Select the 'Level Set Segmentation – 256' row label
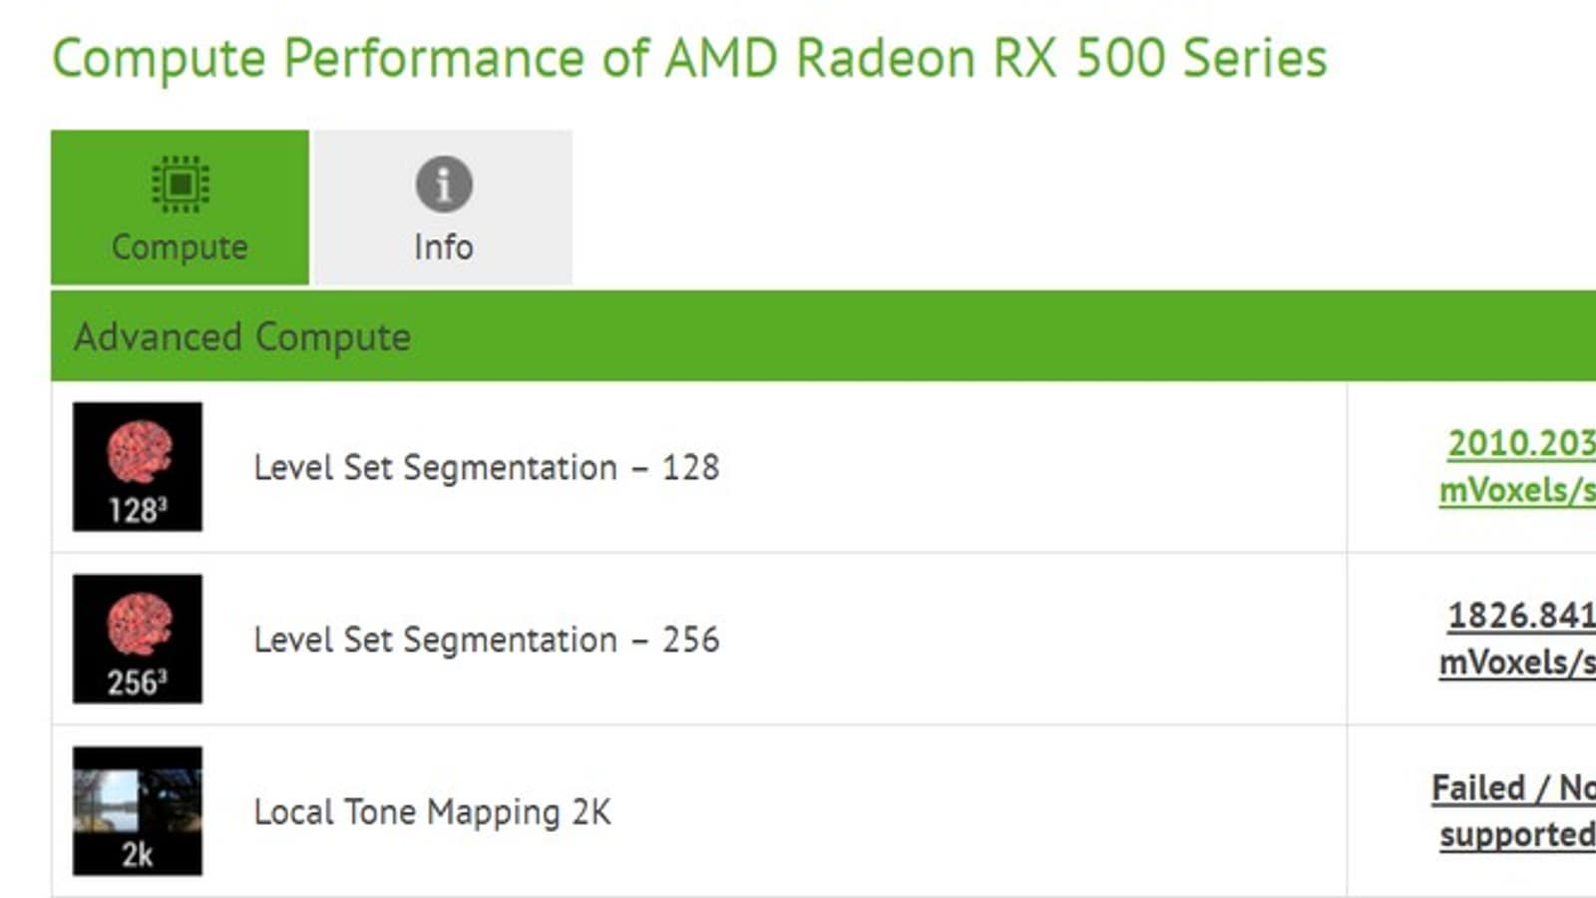Viewport: 1596px width, 898px height. coord(486,640)
